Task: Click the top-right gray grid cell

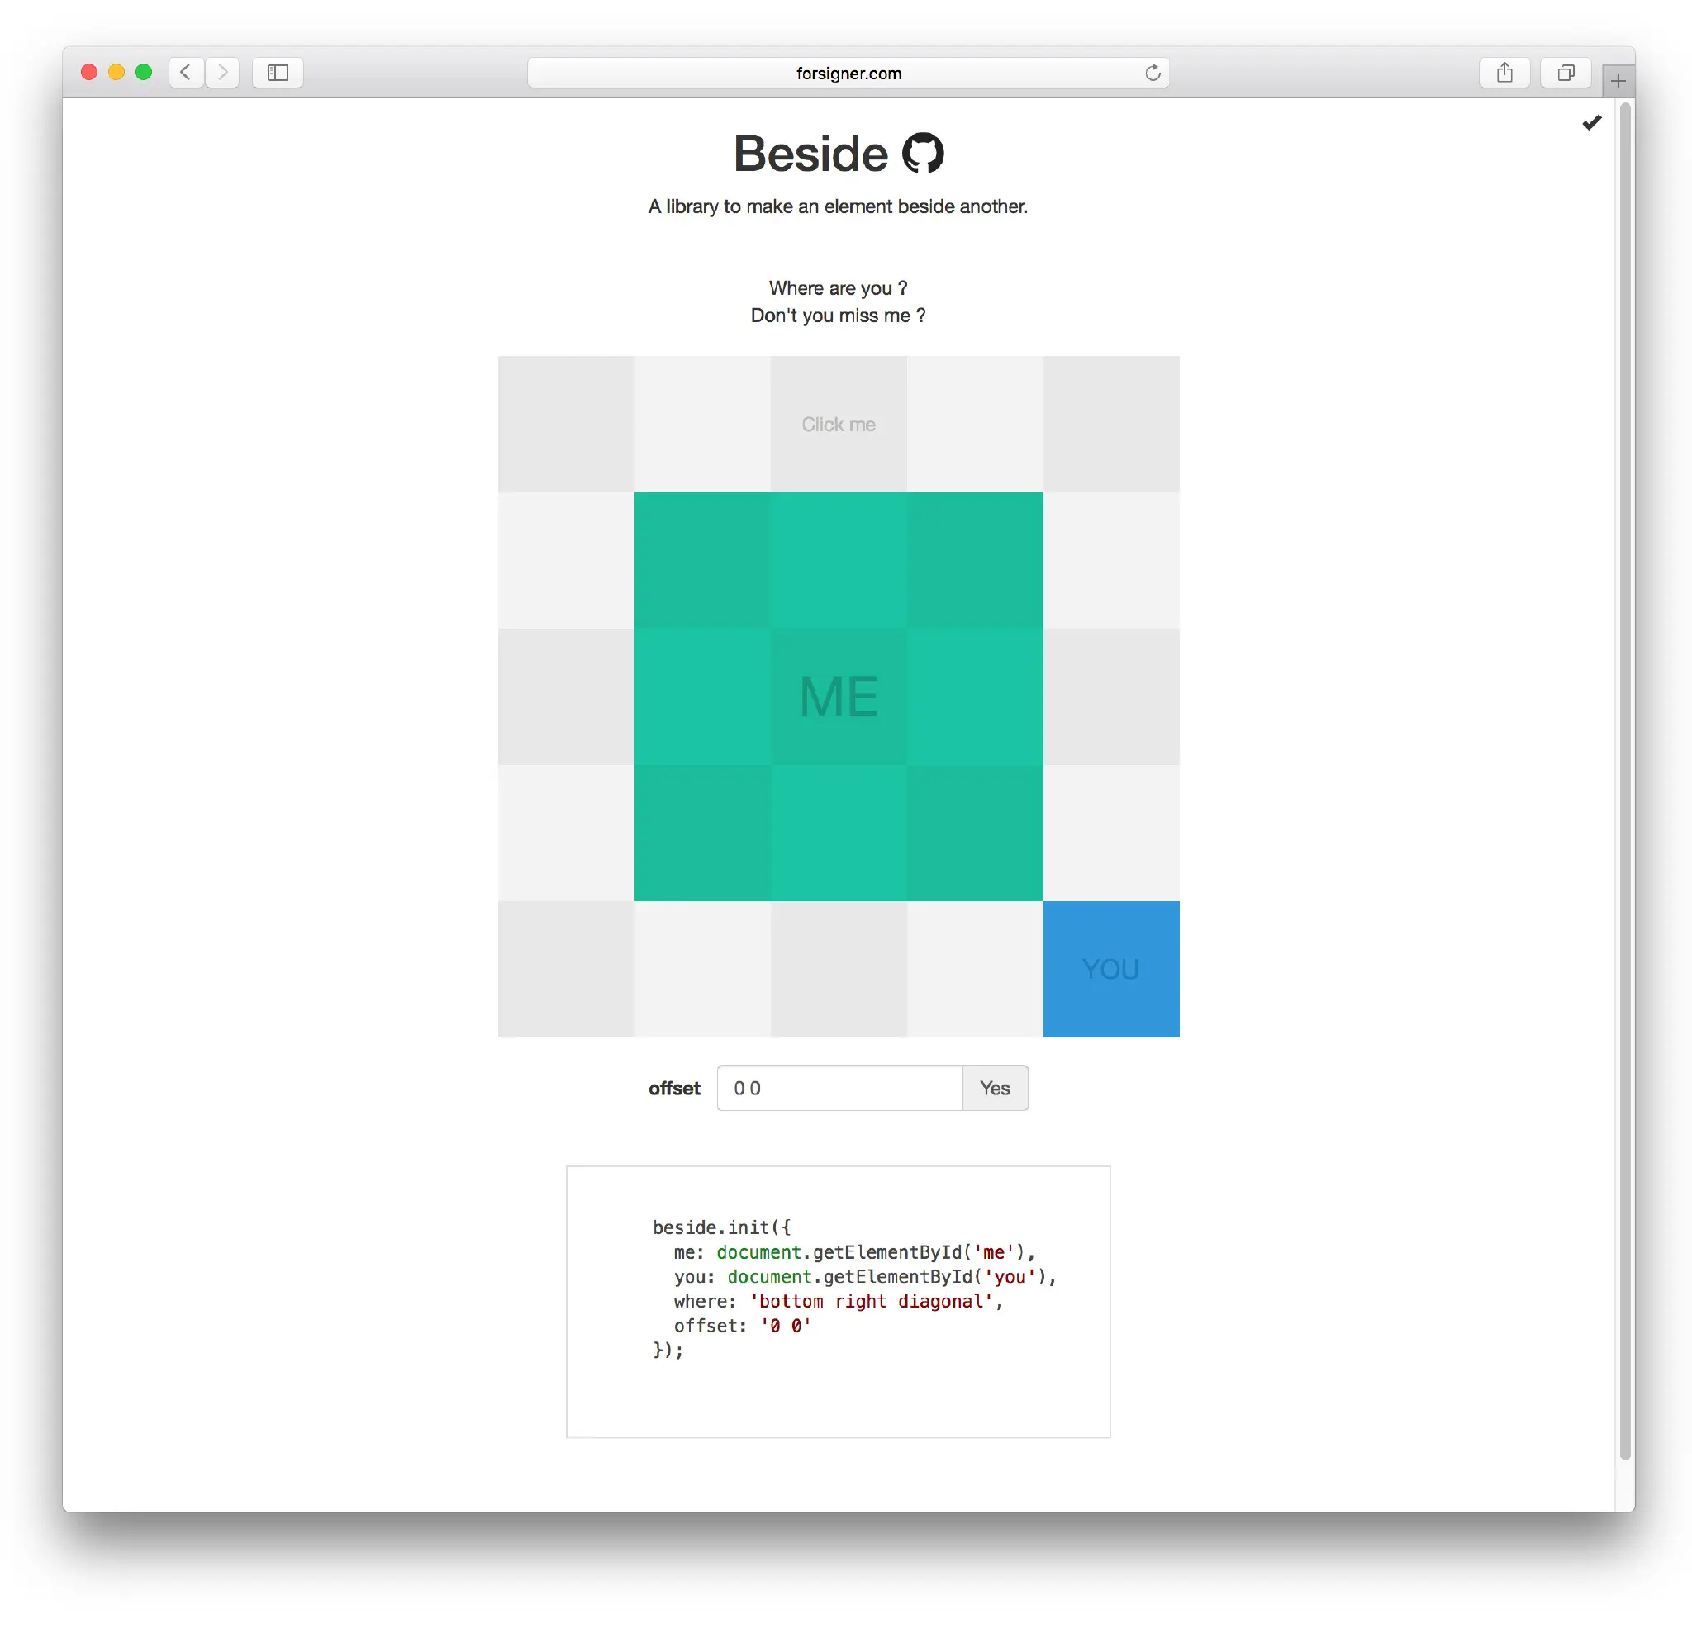Action: pyautogui.click(x=1111, y=425)
